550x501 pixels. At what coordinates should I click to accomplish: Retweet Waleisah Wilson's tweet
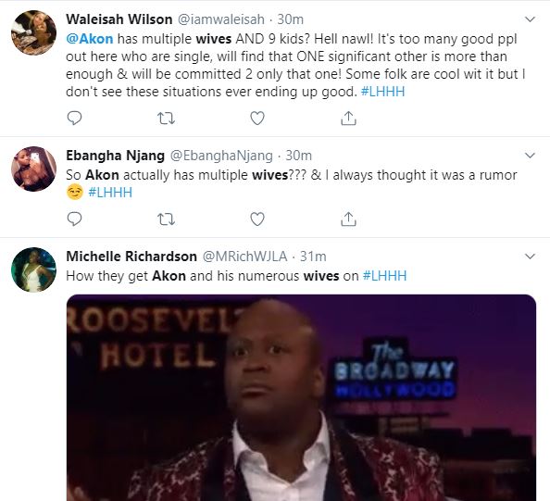[166, 119]
